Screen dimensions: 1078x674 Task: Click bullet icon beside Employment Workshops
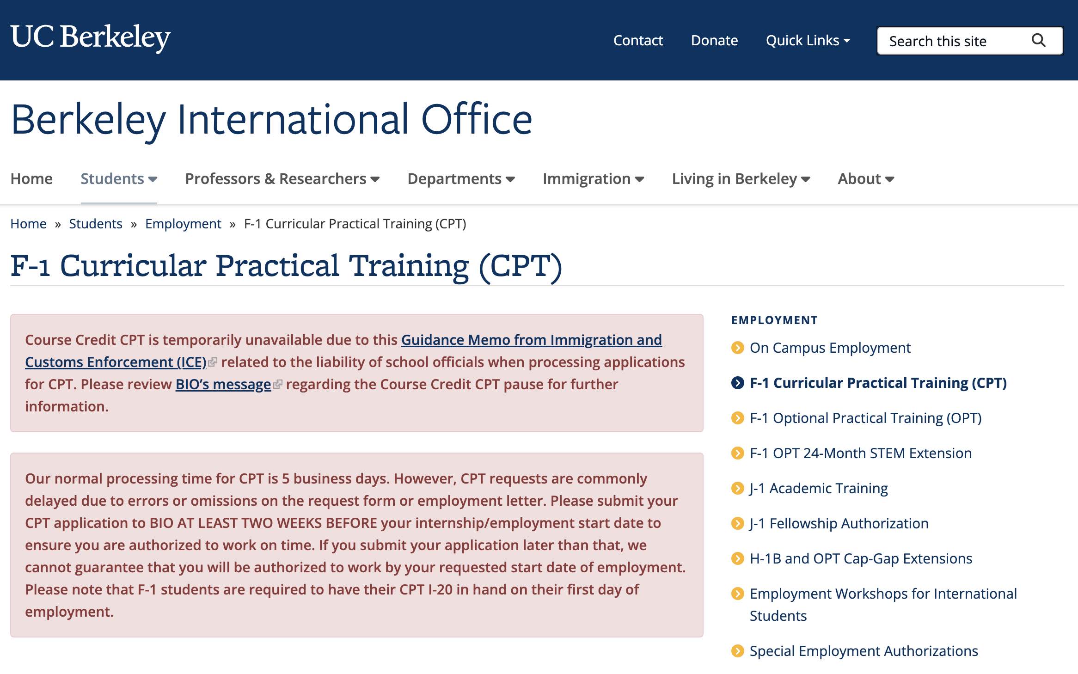(738, 594)
